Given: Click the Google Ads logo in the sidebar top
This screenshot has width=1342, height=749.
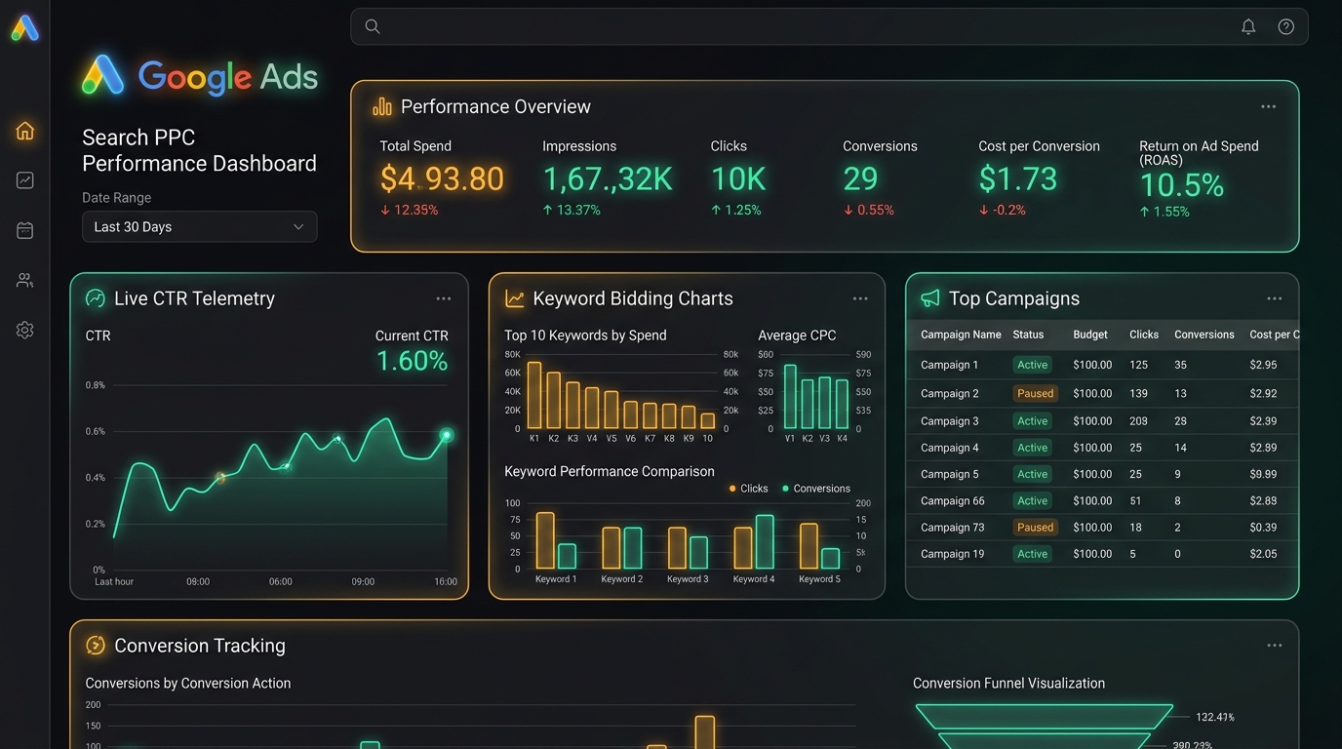Looking at the screenshot, I should 25,28.
